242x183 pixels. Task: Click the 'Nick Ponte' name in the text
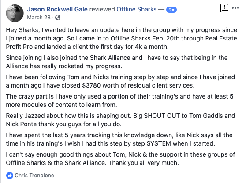click(21, 124)
